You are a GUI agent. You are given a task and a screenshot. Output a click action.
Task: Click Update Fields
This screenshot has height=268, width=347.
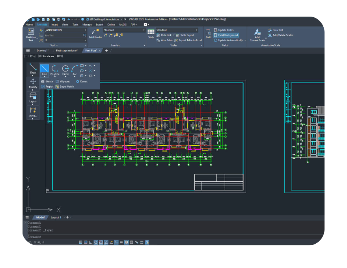[224, 30]
